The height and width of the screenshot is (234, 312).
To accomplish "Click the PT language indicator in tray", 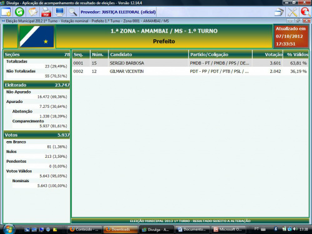I will (x=256, y=229).
